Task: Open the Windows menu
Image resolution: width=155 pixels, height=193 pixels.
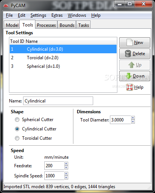Action: tap(77, 15)
